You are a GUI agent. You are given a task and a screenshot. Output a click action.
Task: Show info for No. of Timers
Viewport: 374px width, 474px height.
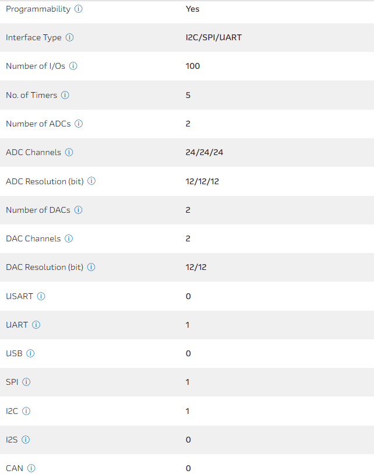65,95
